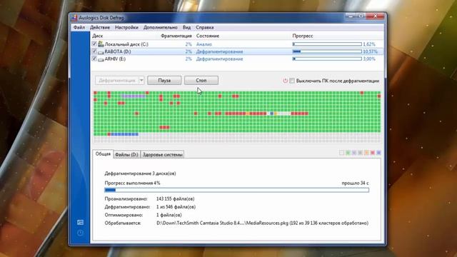Toggle the checkbox for RABOTA (D:)
This screenshot has height=257, width=457.
click(94, 51)
